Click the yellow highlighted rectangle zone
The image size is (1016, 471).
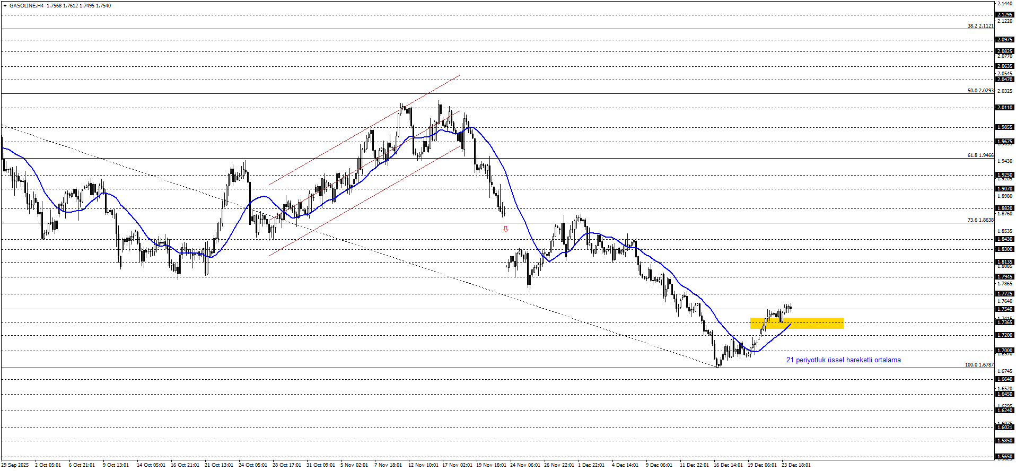coord(796,323)
